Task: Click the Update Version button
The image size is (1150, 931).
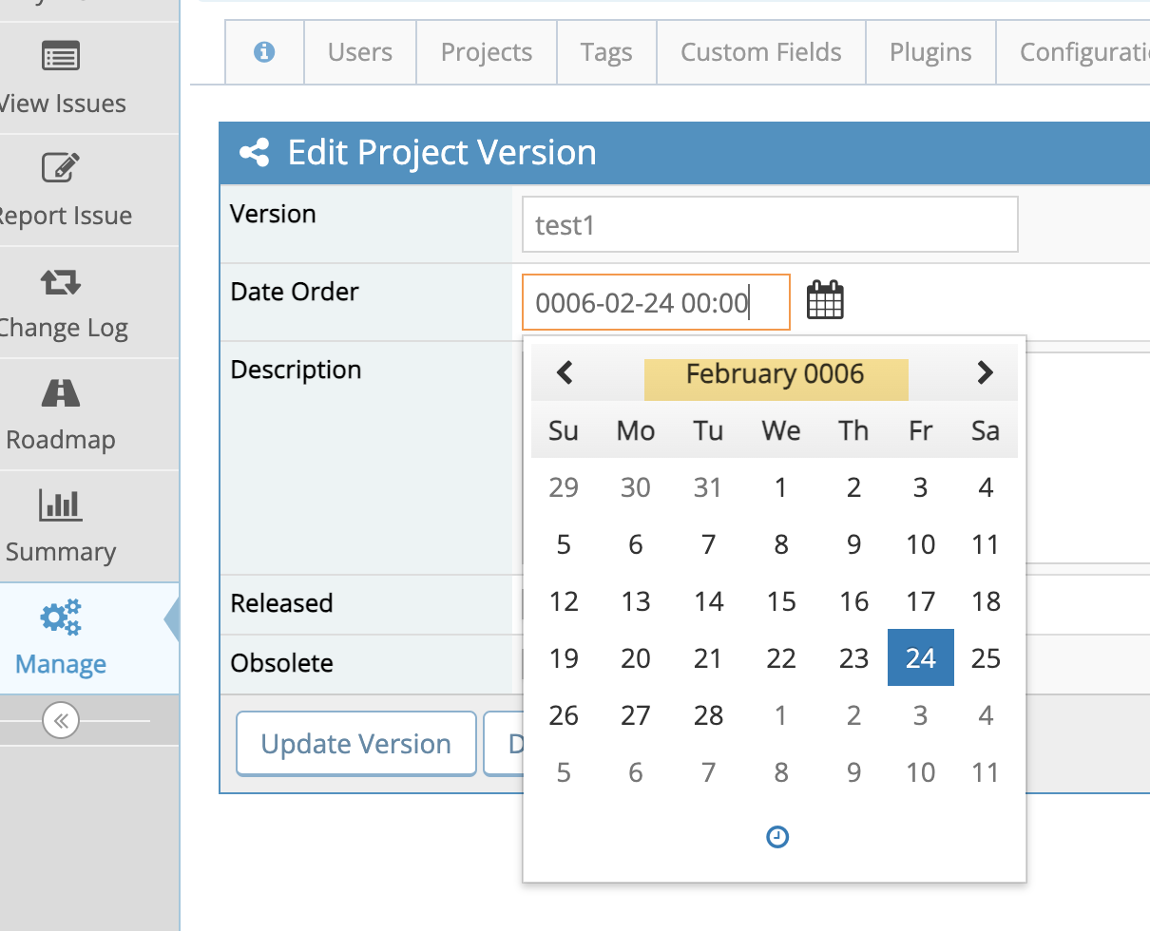Action: coord(356,744)
